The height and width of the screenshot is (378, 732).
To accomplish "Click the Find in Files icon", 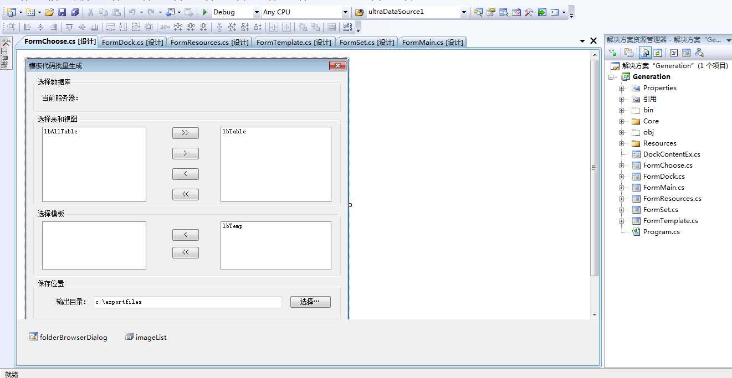I will coord(359,12).
